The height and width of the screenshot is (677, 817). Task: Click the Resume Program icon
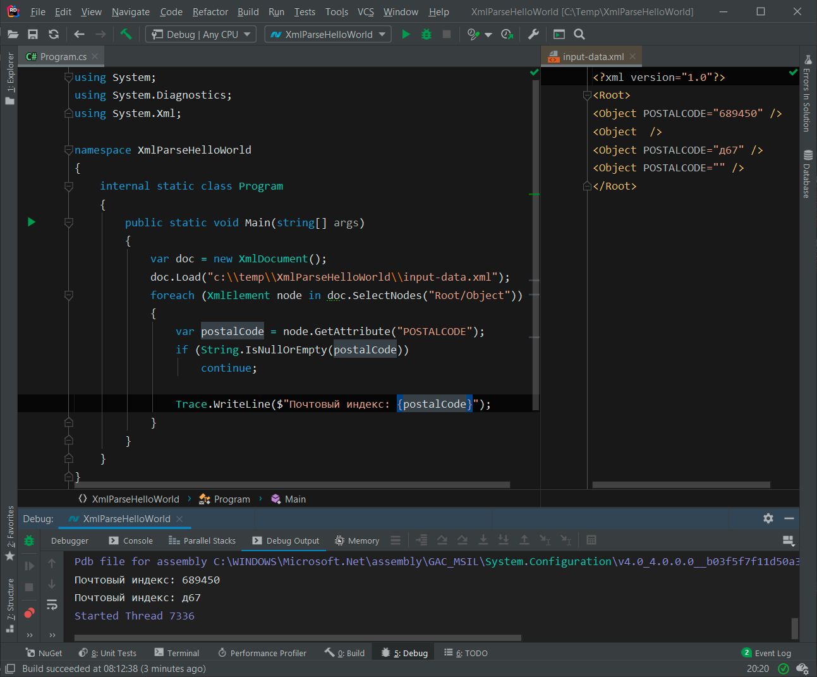29,566
